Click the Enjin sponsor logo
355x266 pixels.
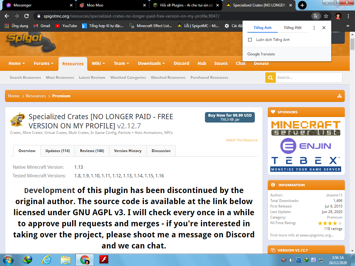pos(306,146)
